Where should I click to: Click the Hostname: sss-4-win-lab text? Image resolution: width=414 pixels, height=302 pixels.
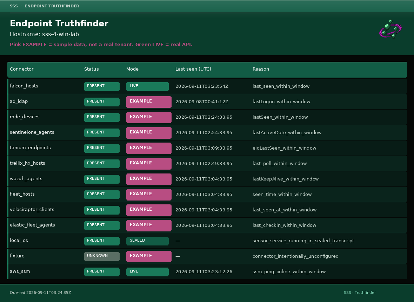[x=44, y=34]
